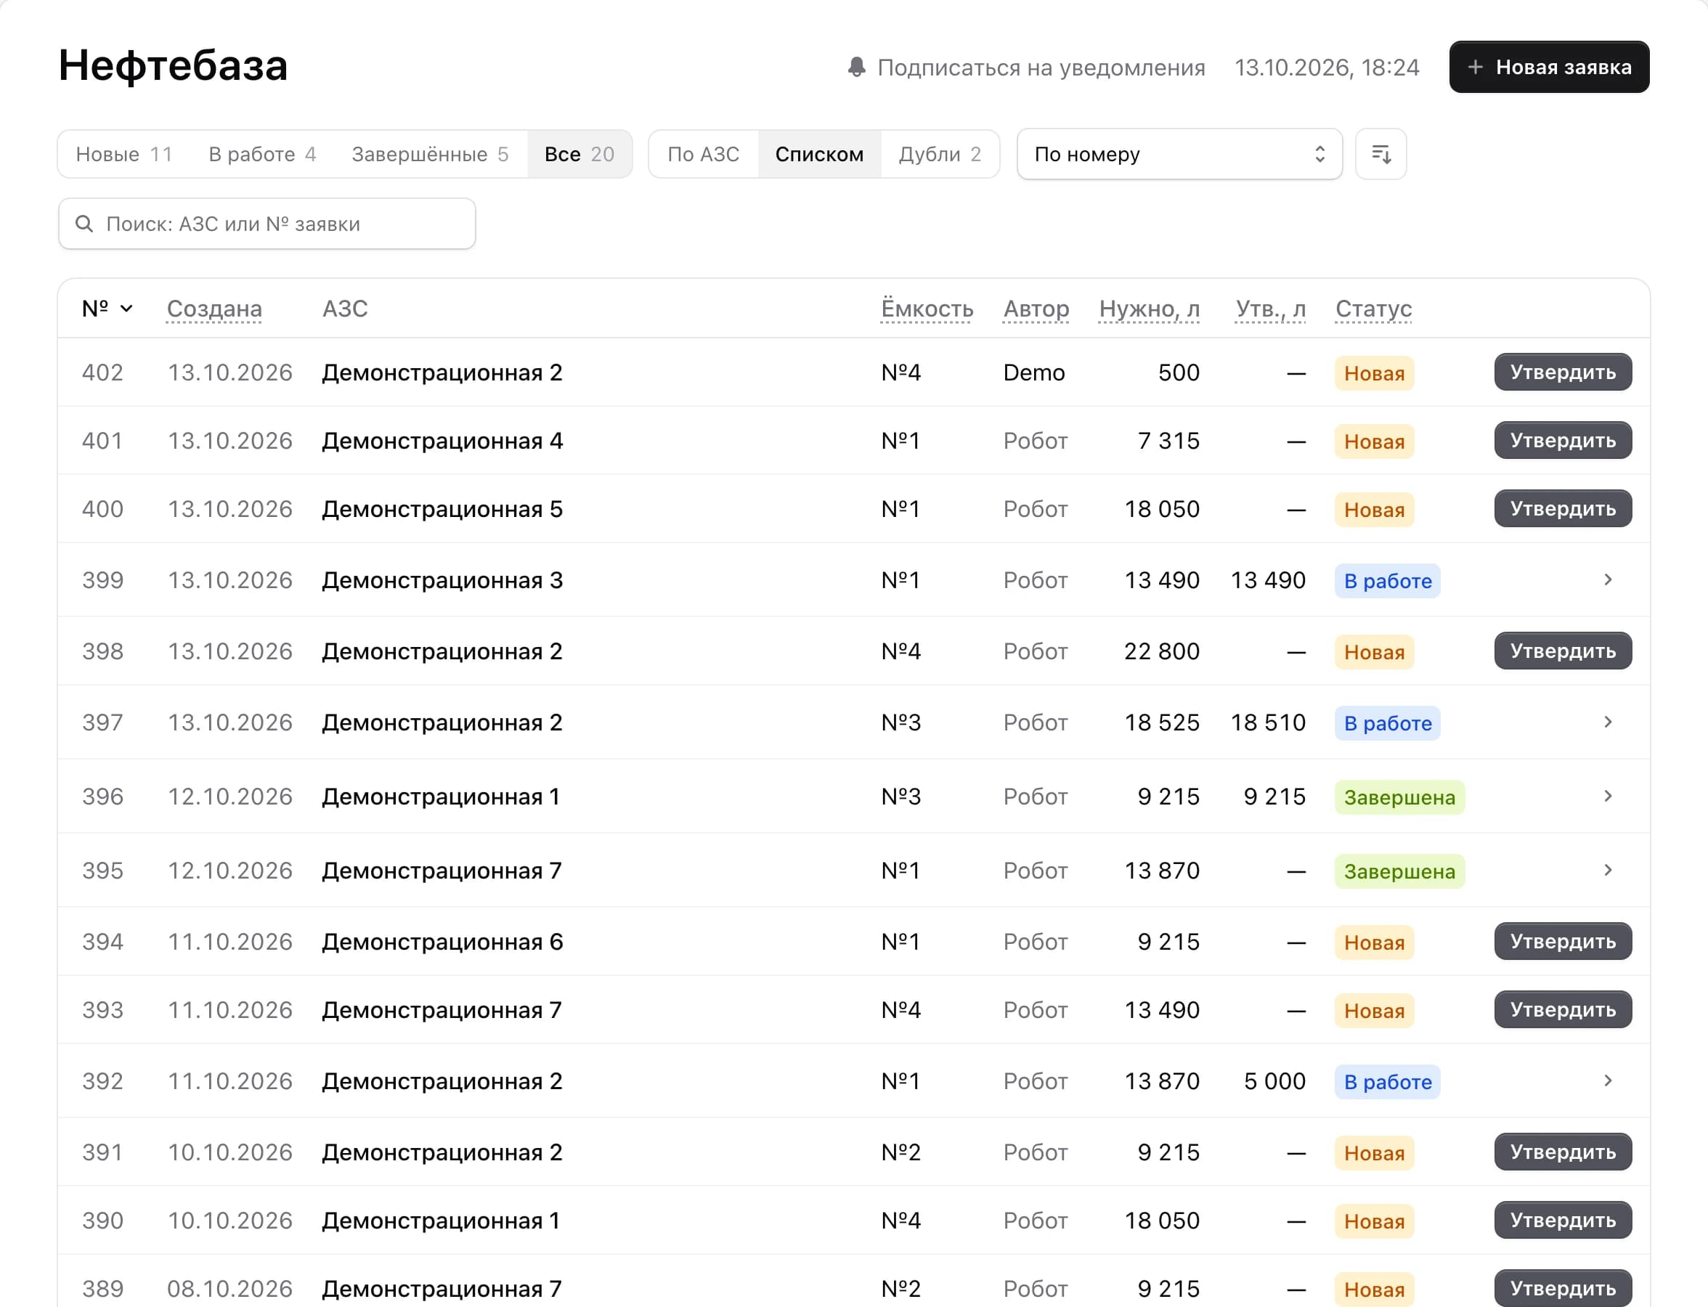This screenshot has width=1708, height=1307.
Task: Утвердить request 394
Action: point(1563,941)
